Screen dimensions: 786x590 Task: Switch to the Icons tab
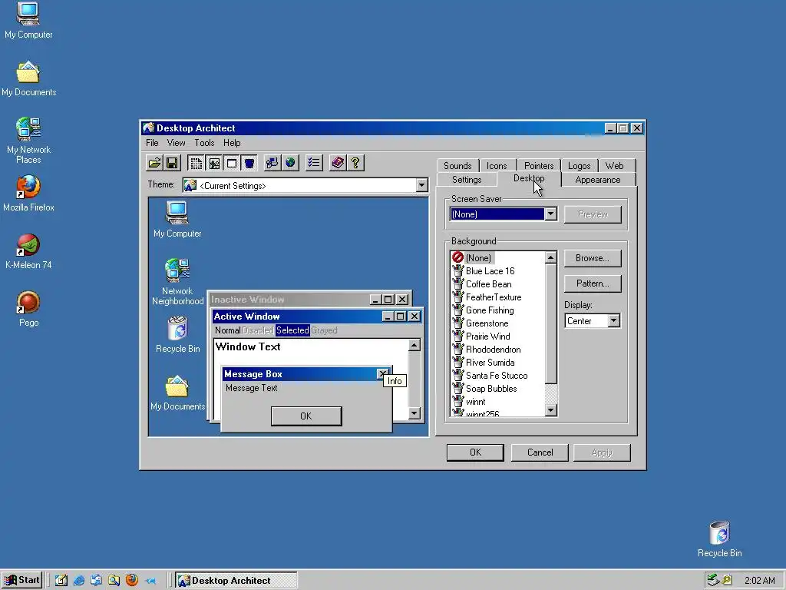click(497, 166)
